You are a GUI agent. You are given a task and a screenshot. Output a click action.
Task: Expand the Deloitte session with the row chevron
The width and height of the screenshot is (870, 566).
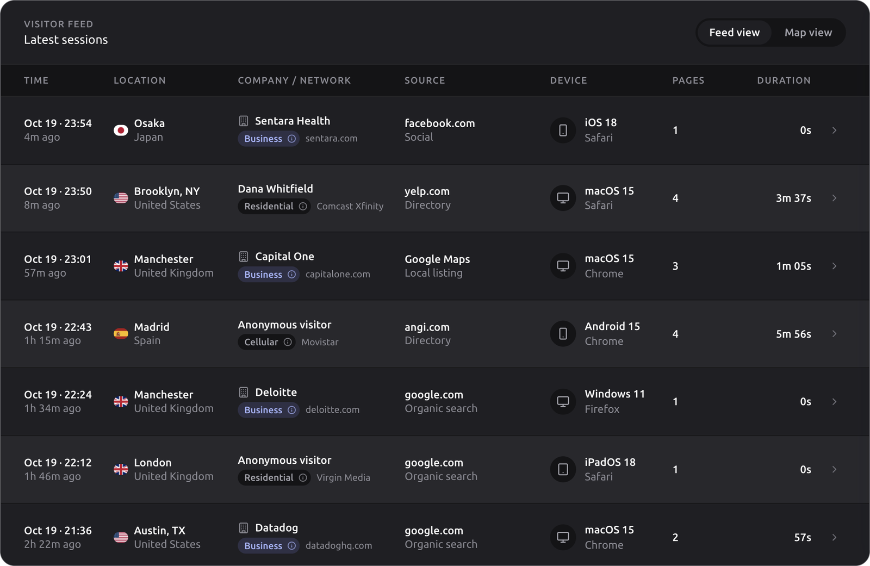click(834, 401)
